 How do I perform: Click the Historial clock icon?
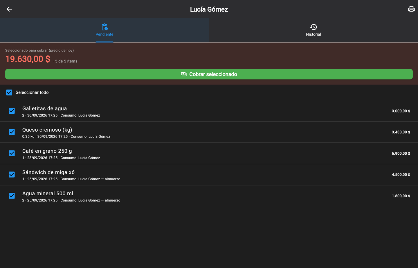point(313,27)
